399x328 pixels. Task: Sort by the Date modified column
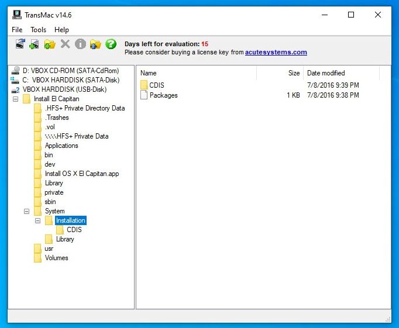click(340, 73)
